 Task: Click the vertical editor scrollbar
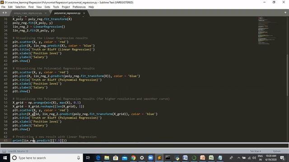288,75
